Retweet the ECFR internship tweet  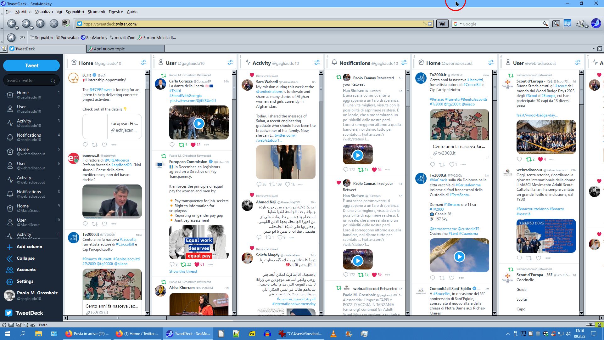95,145
